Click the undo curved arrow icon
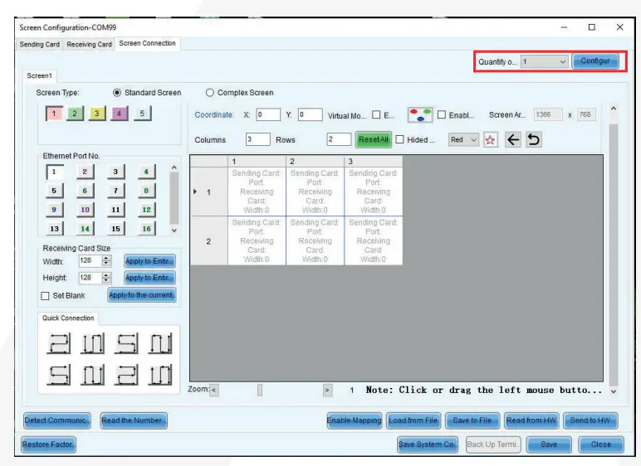Screen dimensions: 641x466 (x=534, y=140)
